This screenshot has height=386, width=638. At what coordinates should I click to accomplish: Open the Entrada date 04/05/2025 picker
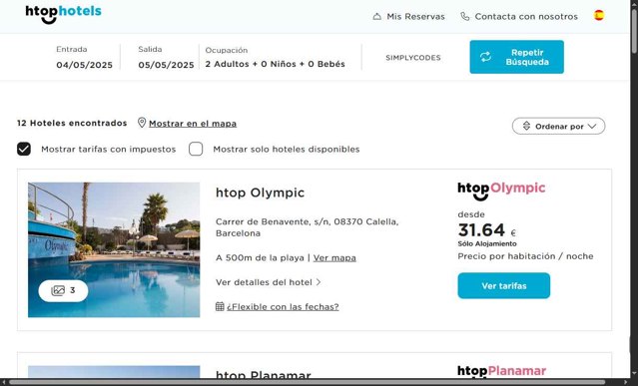tap(84, 57)
